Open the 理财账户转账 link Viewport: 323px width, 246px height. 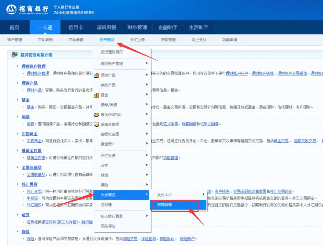pyautogui.click(x=263, y=73)
